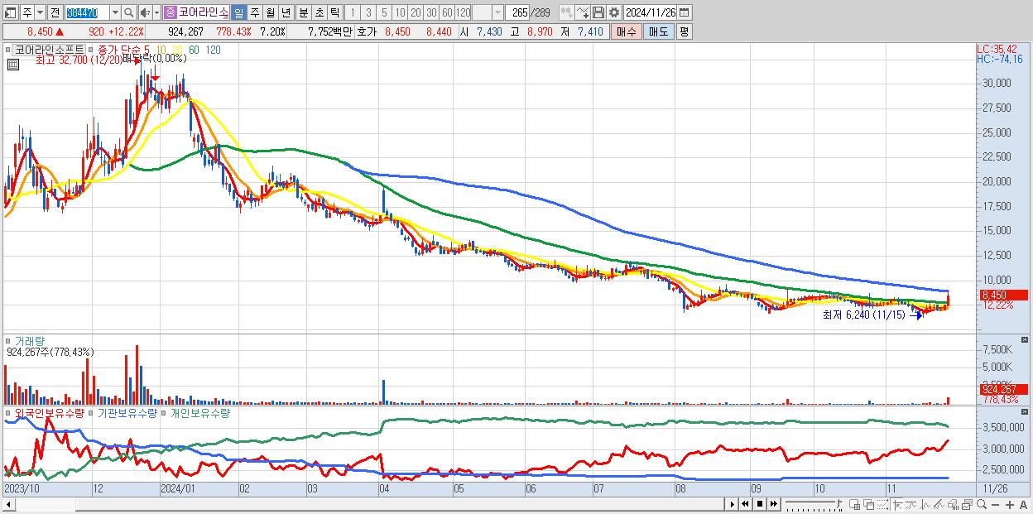Select the 20 interval button
Screen dimensions: 1033x514
tap(416, 12)
